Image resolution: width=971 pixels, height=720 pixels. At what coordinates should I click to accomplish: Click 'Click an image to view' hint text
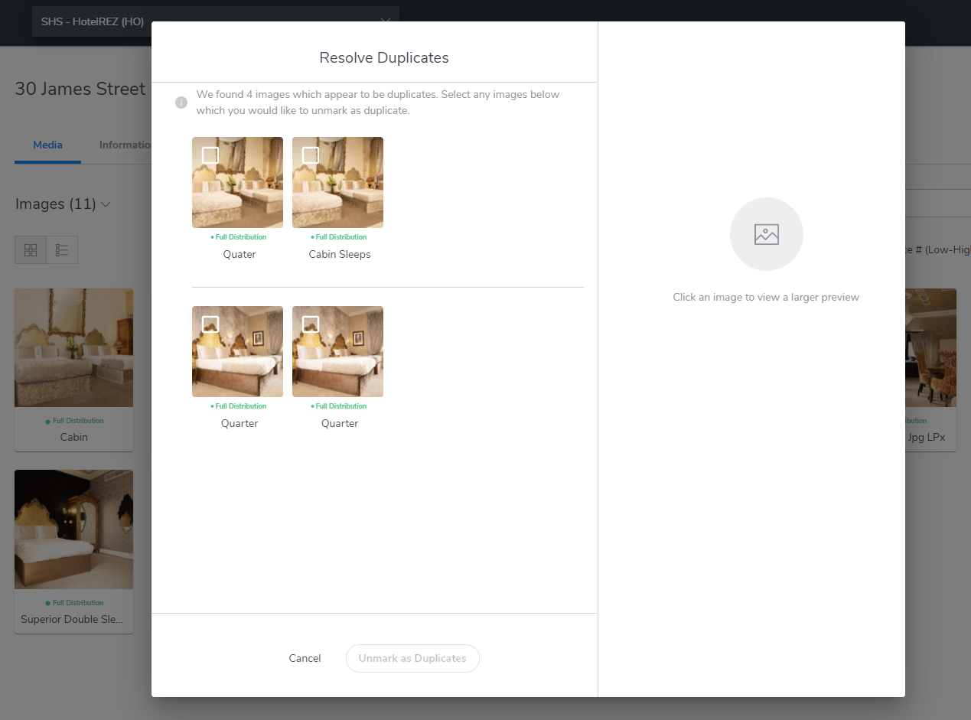[x=766, y=297]
